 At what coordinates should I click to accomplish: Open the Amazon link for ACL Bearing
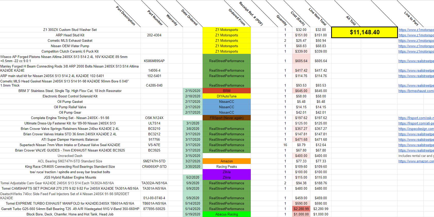point(416,161)
